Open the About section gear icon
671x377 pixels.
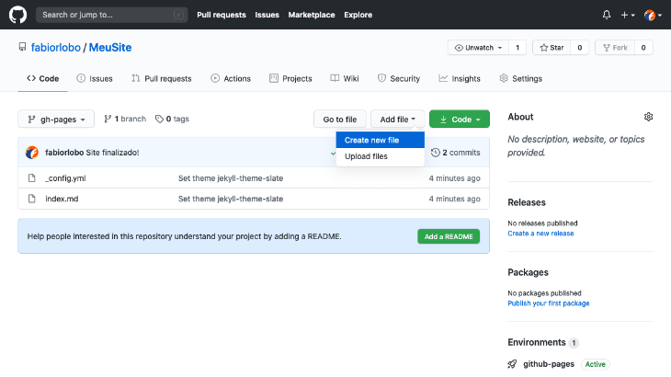(648, 117)
